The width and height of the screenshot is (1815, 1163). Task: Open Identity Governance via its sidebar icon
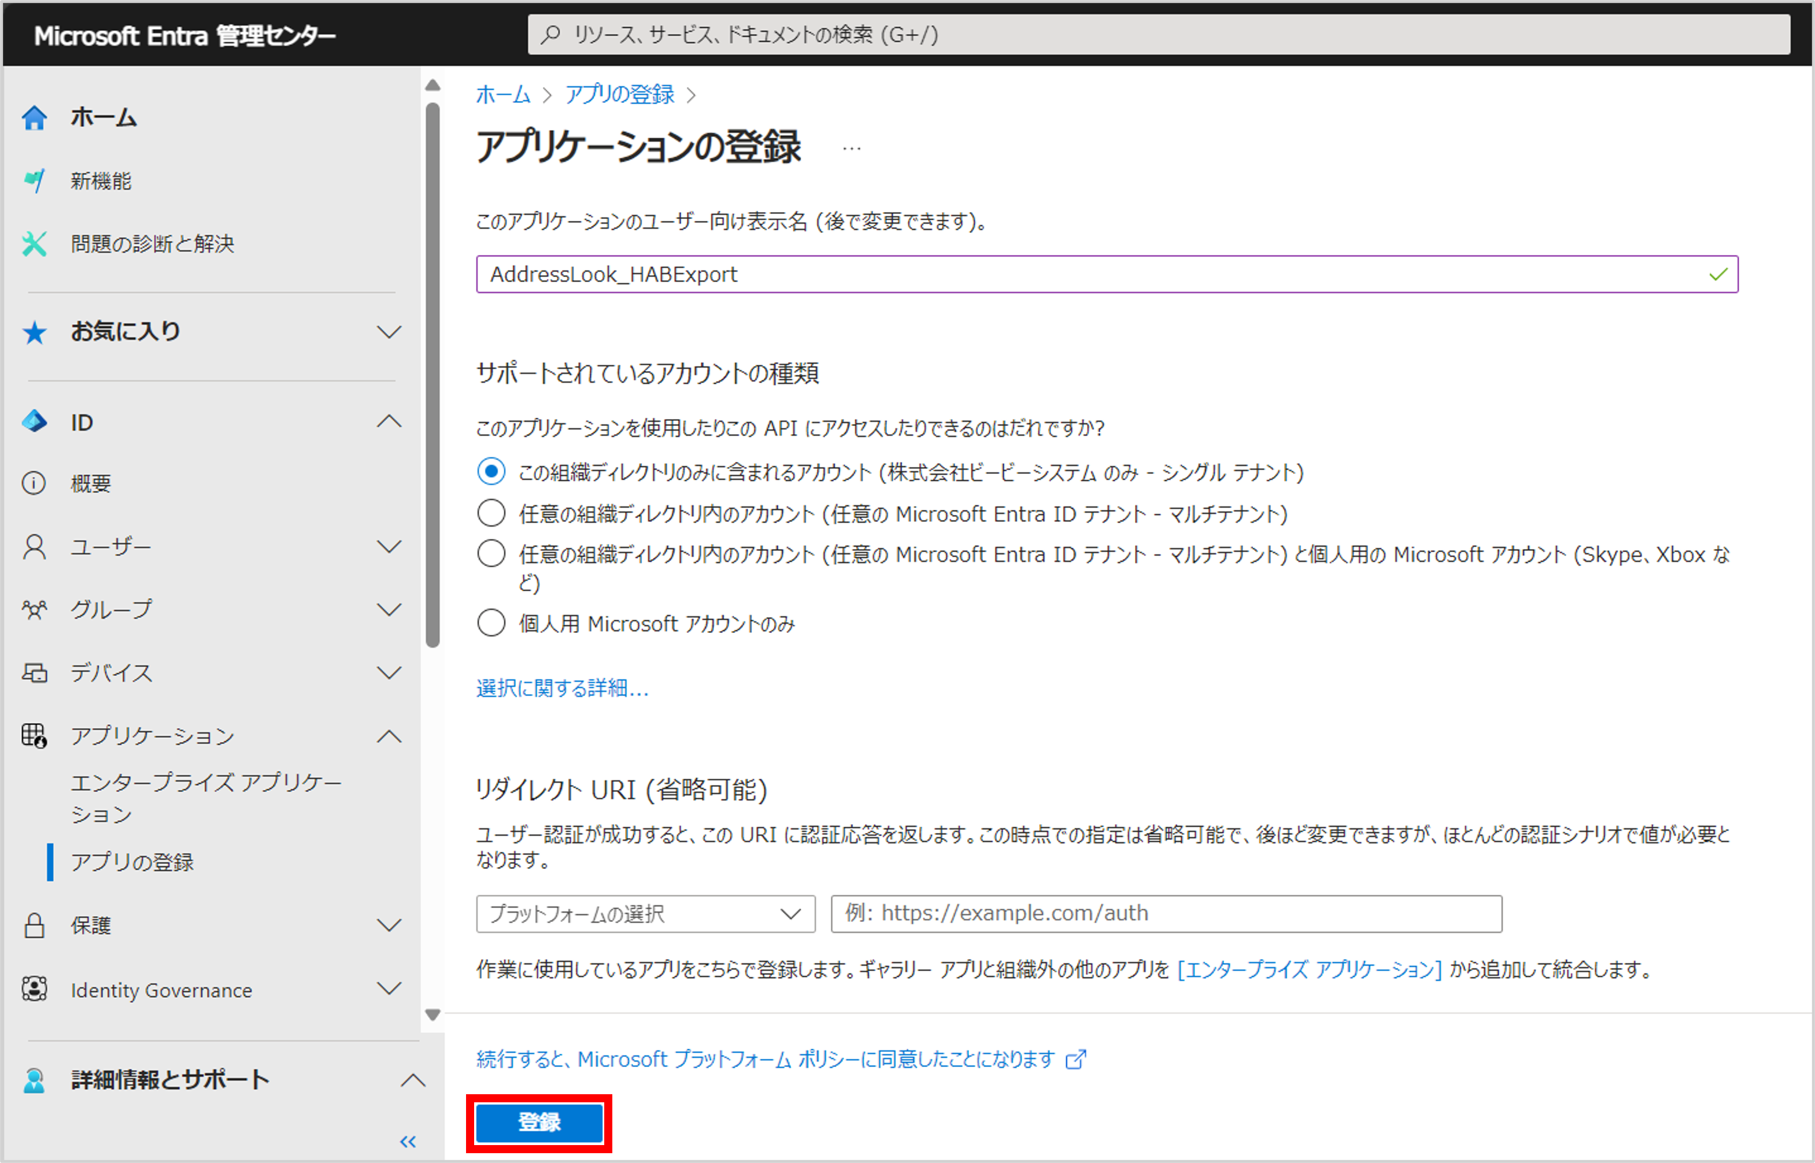(35, 990)
